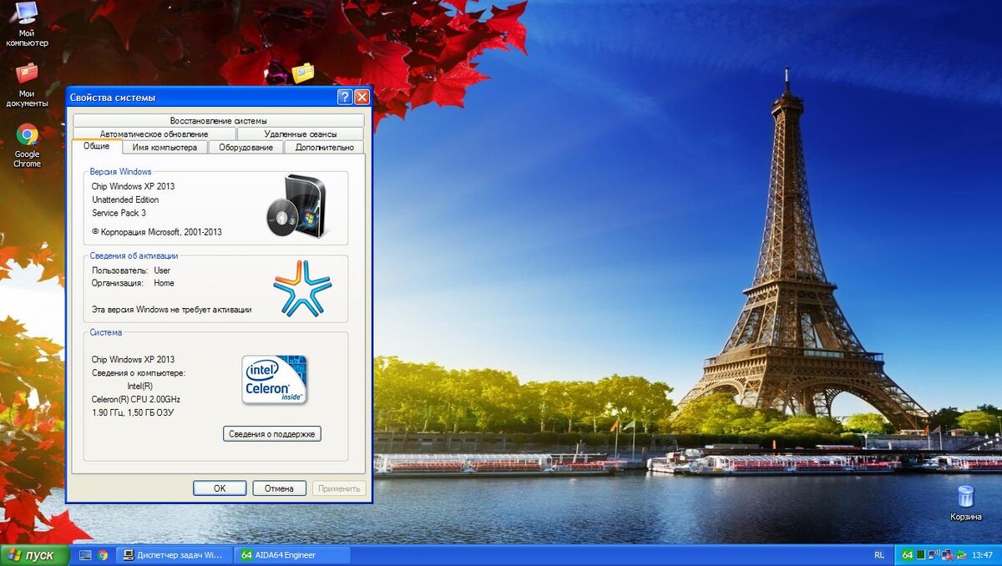Open the Дополнительно tab

click(x=324, y=147)
